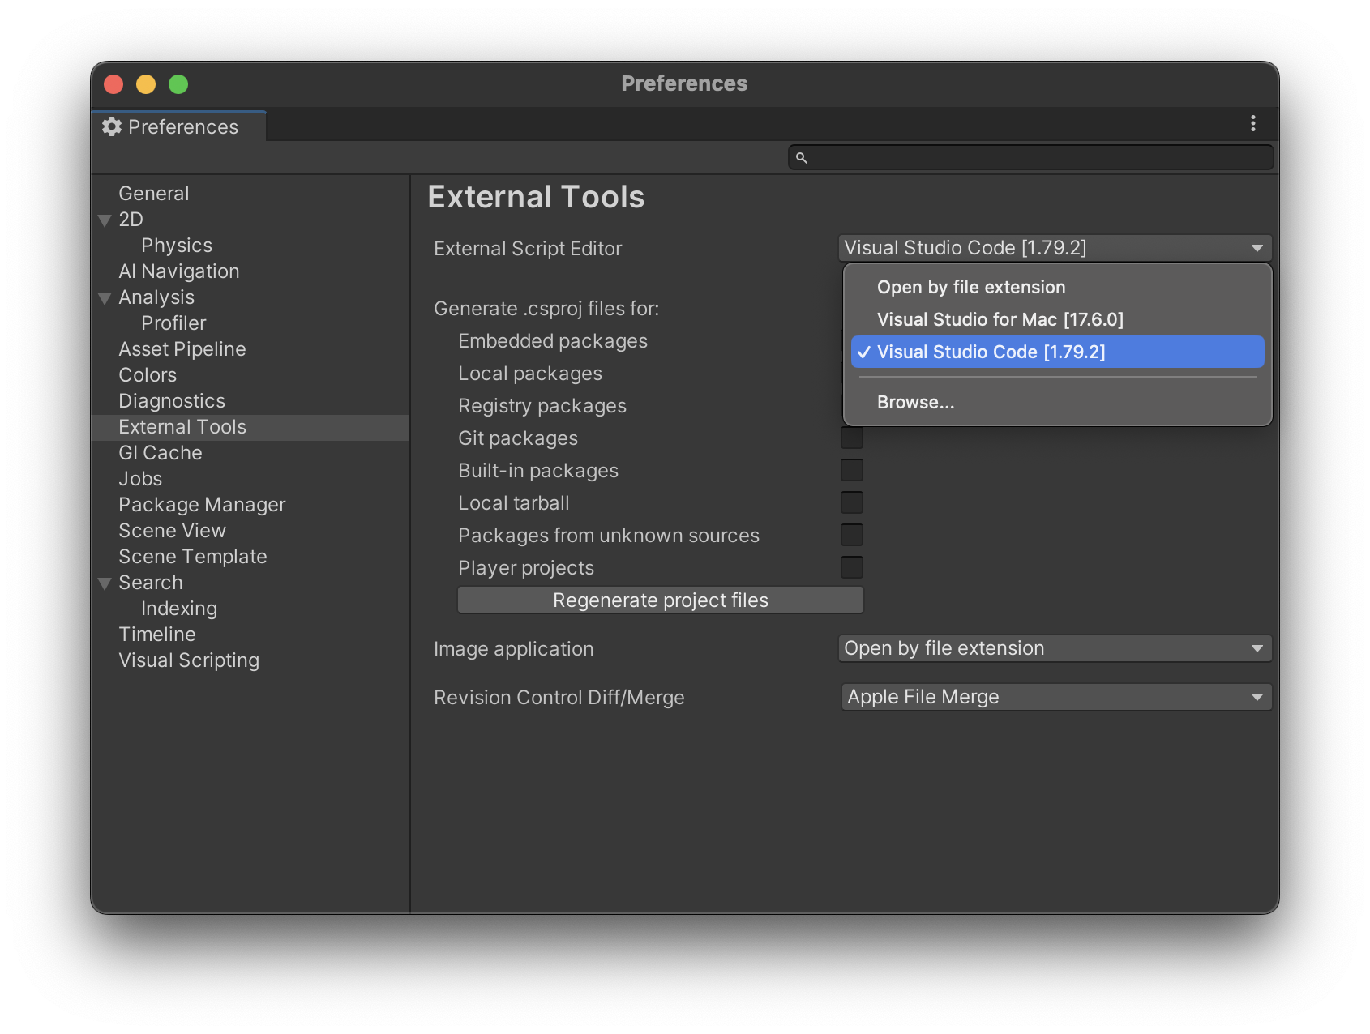Check Packages from unknown sources
Image resolution: width=1370 pixels, height=1034 pixels.
coord(852,534)
